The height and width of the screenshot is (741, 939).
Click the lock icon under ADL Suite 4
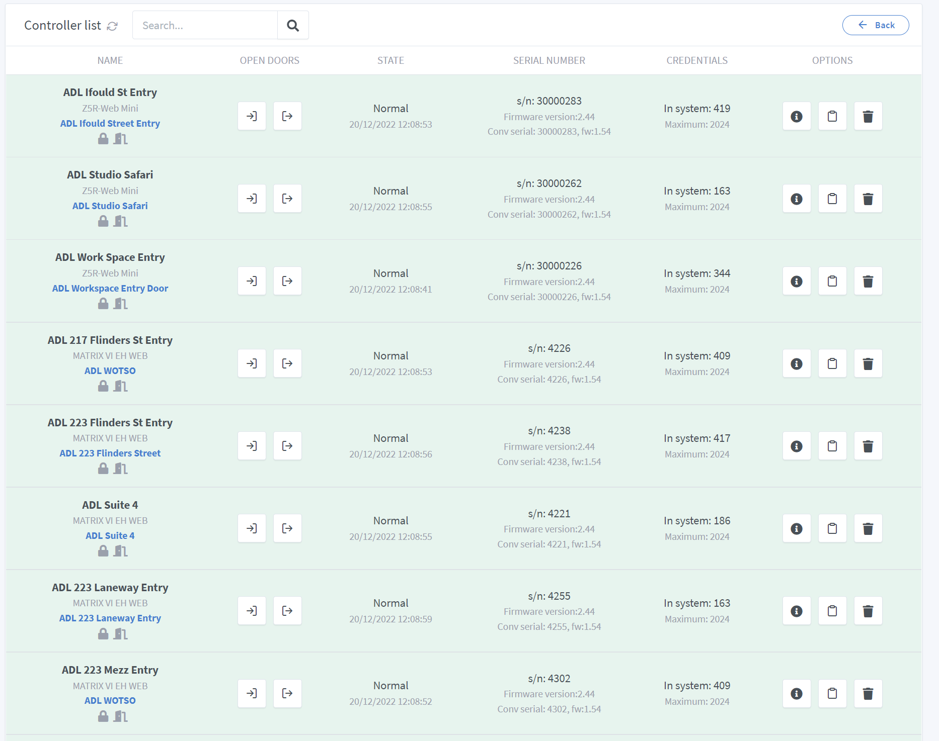[x=103, y=551]
